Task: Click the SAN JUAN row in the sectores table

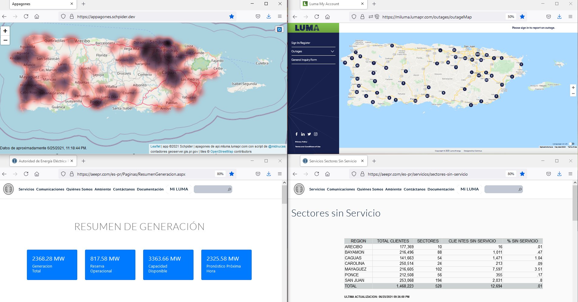Action: tap(443, 280)
